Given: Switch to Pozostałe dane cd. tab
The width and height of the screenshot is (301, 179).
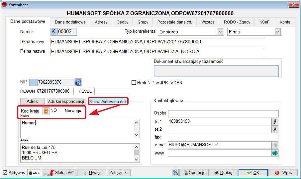Looking at the screenshot, I should (175, 22).
